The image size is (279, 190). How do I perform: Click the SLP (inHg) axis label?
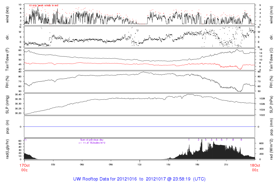pos(7,104)
